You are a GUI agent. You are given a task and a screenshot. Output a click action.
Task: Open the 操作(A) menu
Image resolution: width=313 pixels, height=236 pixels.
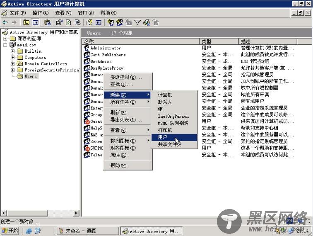tap(41, 13)
